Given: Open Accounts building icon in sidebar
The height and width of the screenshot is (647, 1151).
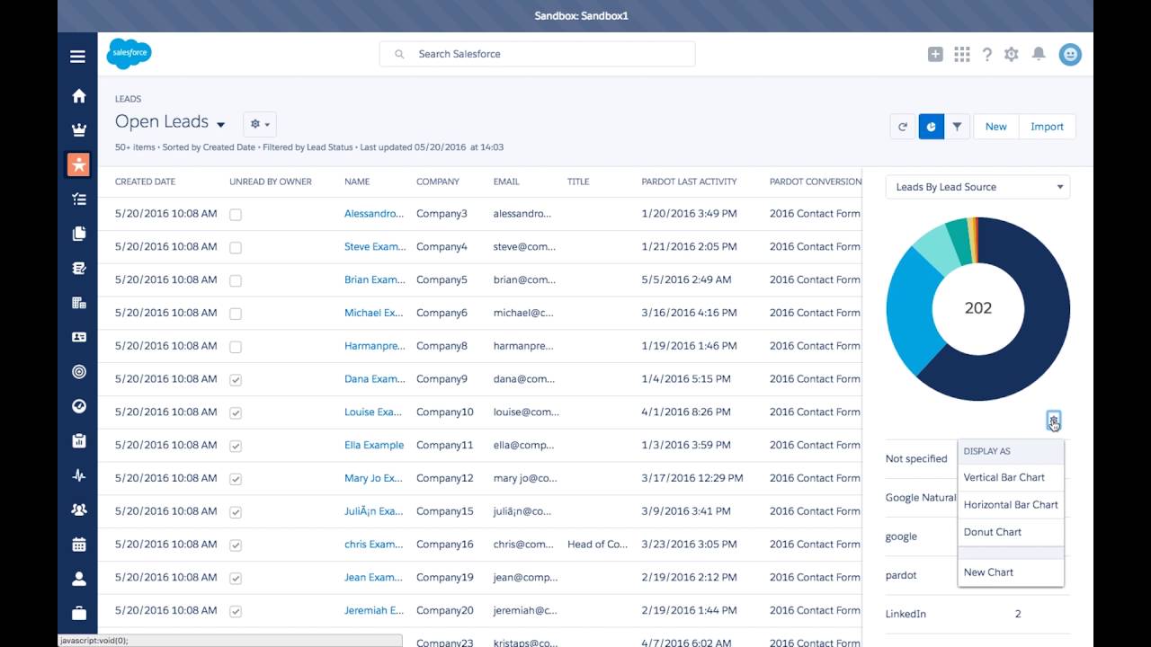Looking at the screenshot, I should pos(79,303).
